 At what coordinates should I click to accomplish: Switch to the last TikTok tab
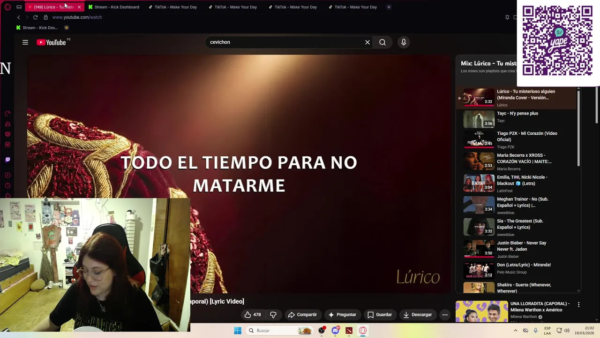click(353, 7)
